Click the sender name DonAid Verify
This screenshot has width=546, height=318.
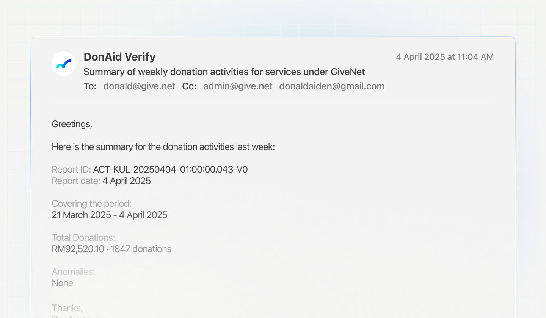(x=119, y=57)
